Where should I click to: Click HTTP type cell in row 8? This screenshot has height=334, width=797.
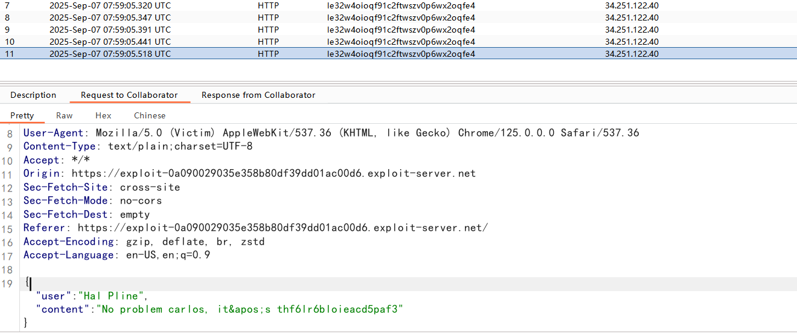tap(268, 18)
